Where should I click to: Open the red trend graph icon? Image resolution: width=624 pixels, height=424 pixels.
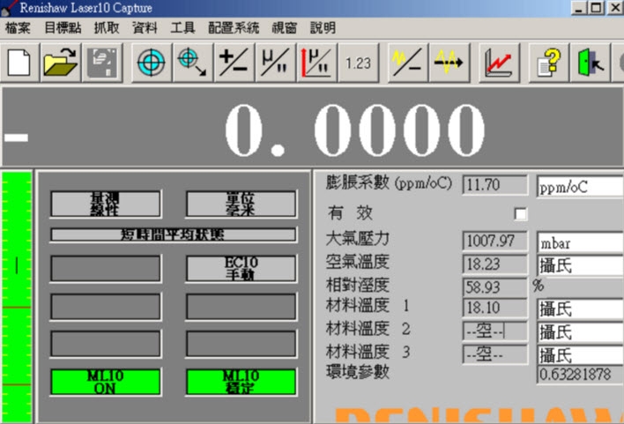tap(500, 63)
